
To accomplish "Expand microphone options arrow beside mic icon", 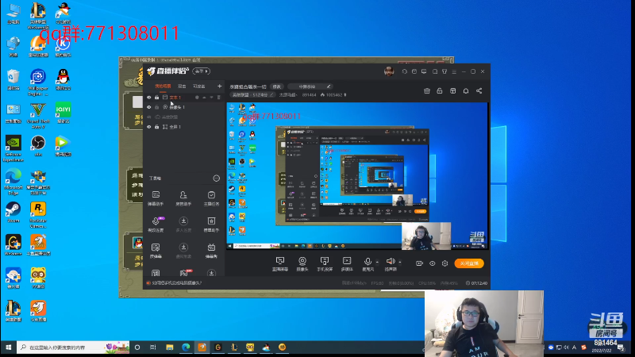I will pos(377,262).
